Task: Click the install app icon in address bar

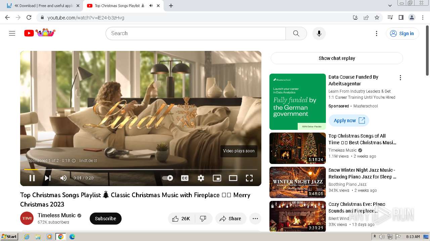Action: [x=355, y=17]
